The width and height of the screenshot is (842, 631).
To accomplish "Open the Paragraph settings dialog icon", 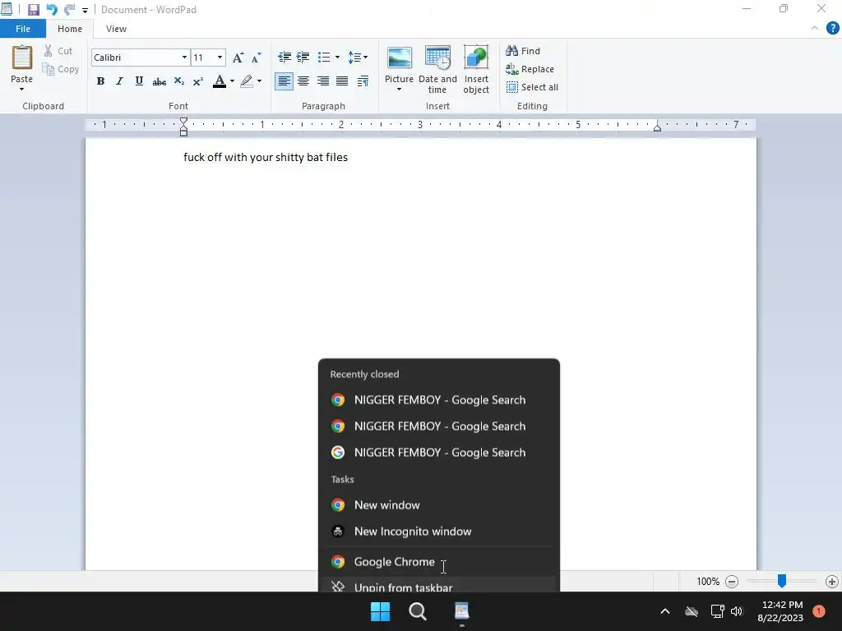I will pos(363,81).
